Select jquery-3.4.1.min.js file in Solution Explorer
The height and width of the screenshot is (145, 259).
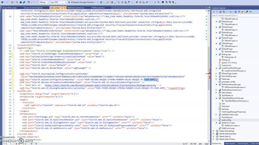pos(229,63)
